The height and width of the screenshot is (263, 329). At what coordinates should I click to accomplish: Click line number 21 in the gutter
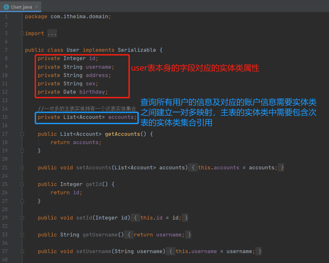click(x=5, y=168)
